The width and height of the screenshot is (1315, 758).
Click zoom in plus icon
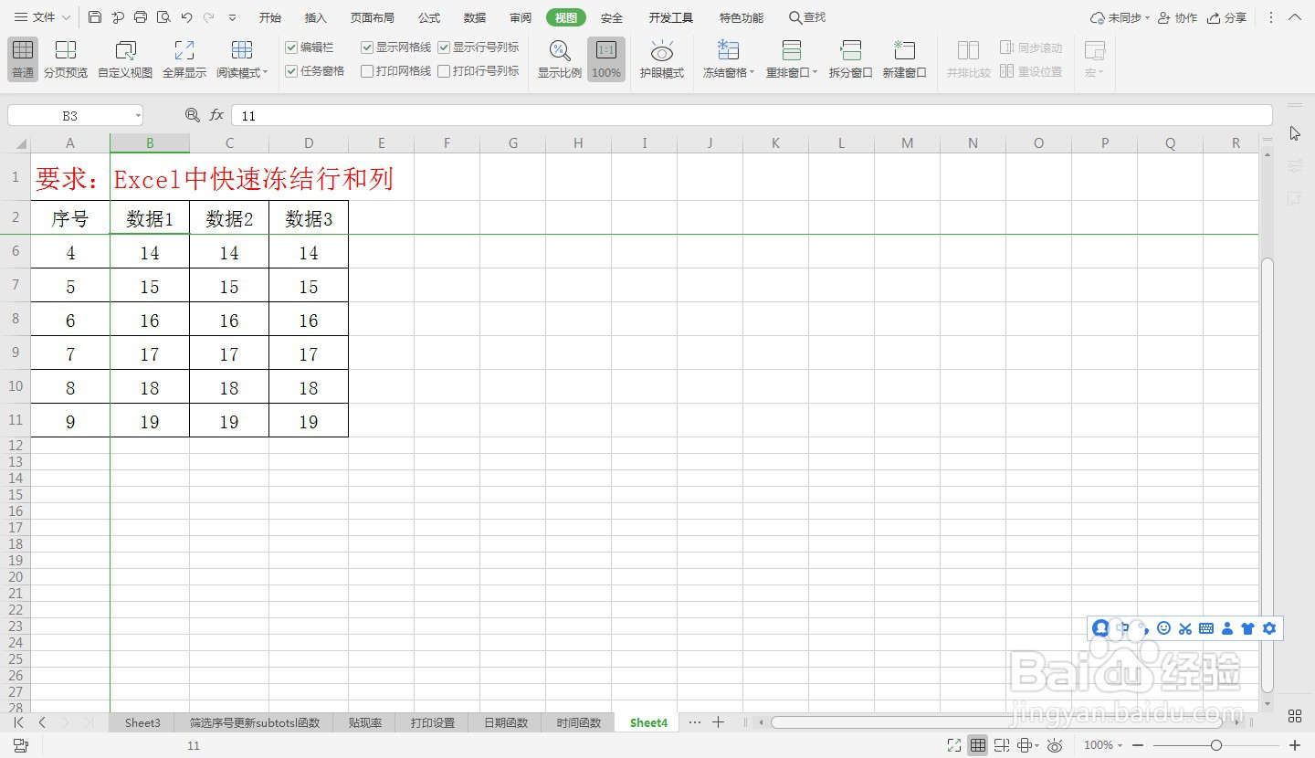coord(1294,745)
